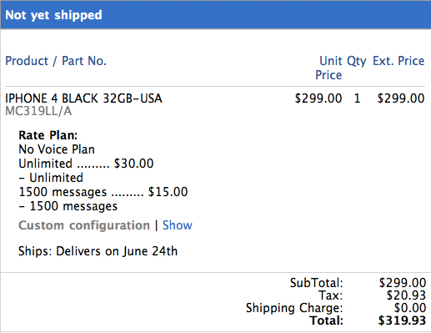Image resolution: width=431 pixels, height=333 pixels.
Task: Click the Shipping Charge amount $0.00
Action: click(x=410, y=308)
